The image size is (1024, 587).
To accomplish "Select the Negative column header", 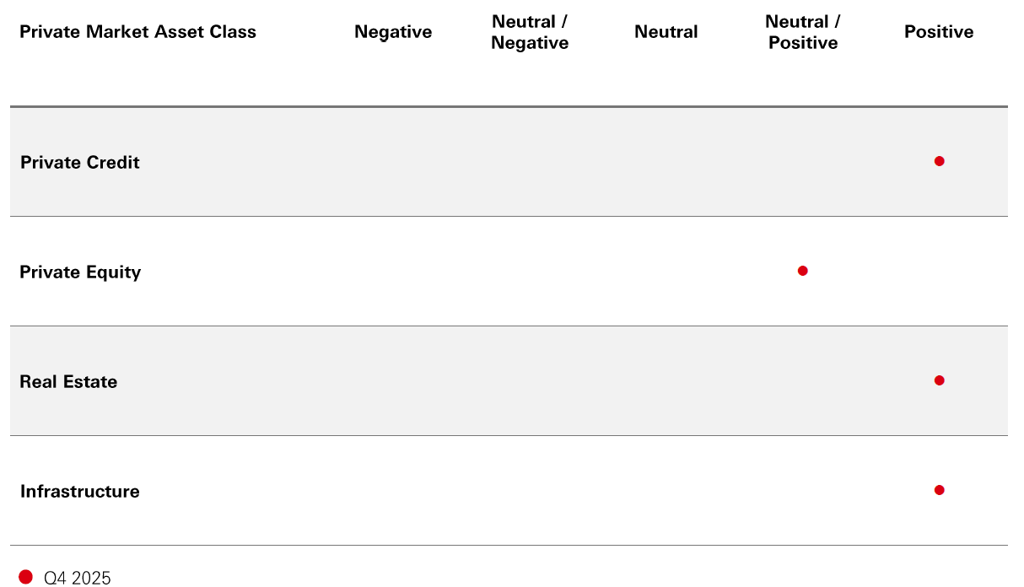I will pos(393,32).
